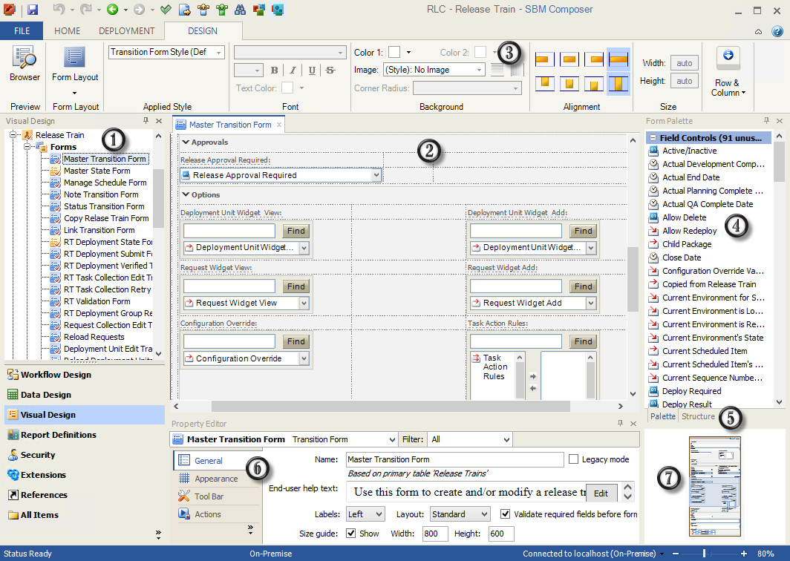Switch to the DEPLOYMENT ribbon tab

pos(126,31)
